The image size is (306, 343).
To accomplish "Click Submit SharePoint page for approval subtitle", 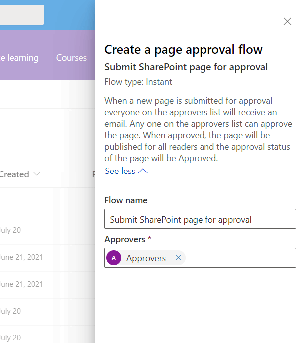I will (x=186, y=67).
